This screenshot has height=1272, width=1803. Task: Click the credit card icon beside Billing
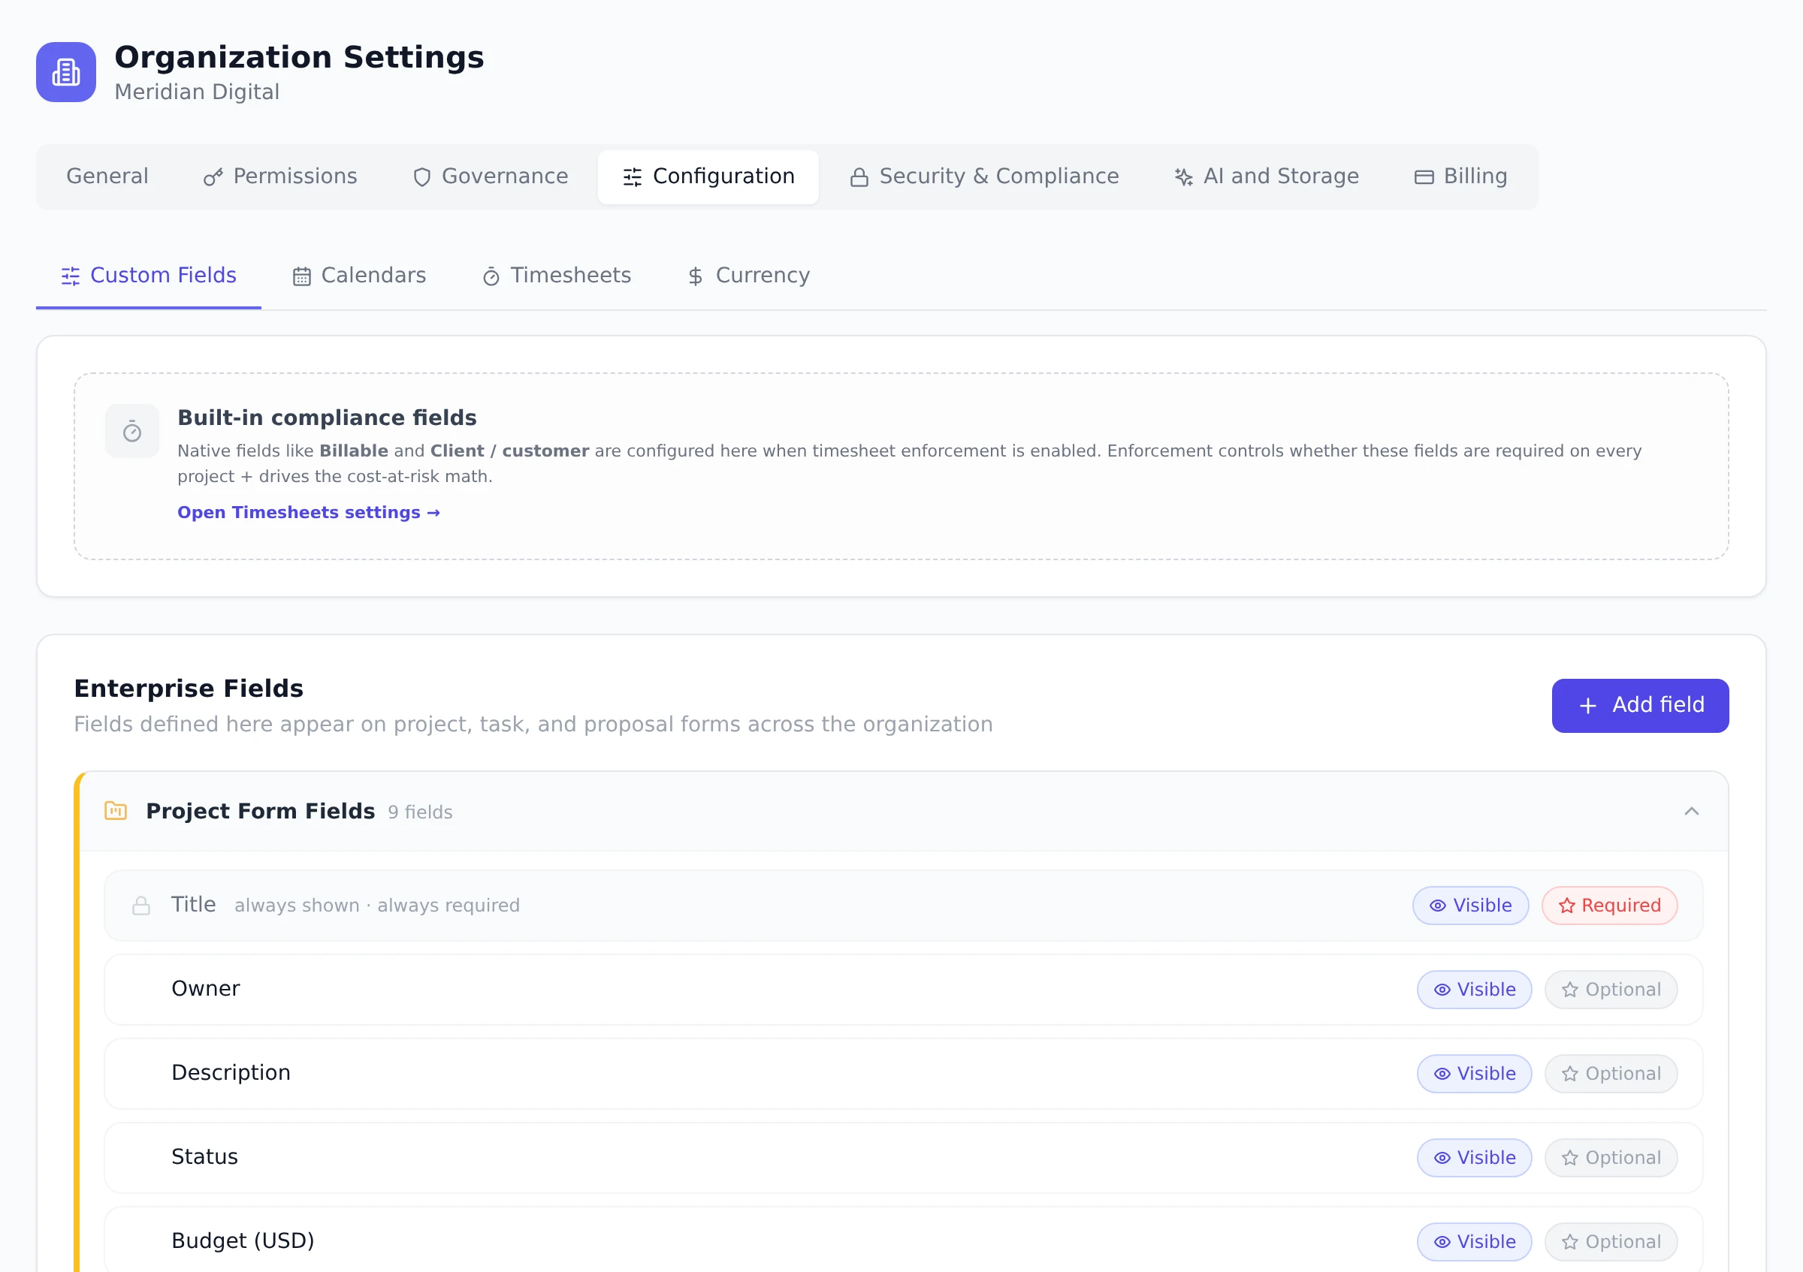click(1424, 177)
